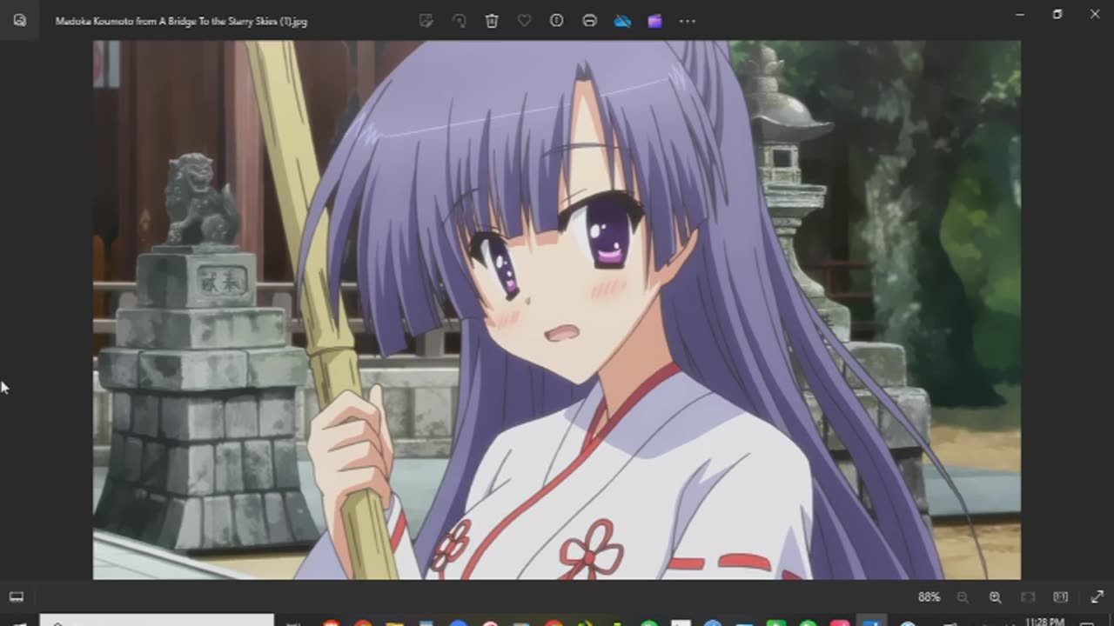1114x626 pixels.
Task: Close the Photos window
Action: [1095, 14]
